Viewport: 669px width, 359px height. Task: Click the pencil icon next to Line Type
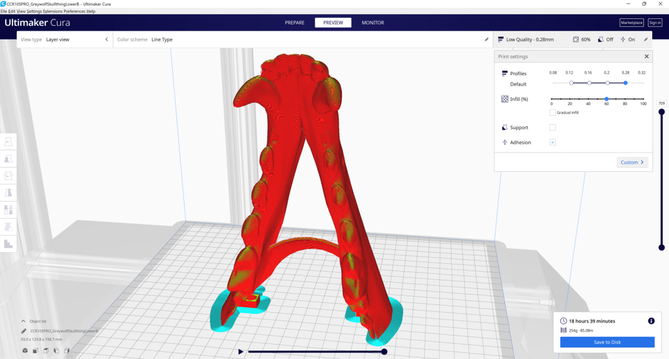[x=486, y=39]
